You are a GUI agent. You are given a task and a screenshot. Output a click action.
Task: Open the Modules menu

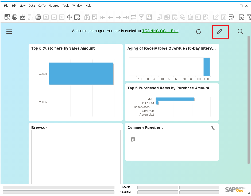pyautogui.click(x=54, y=6)
